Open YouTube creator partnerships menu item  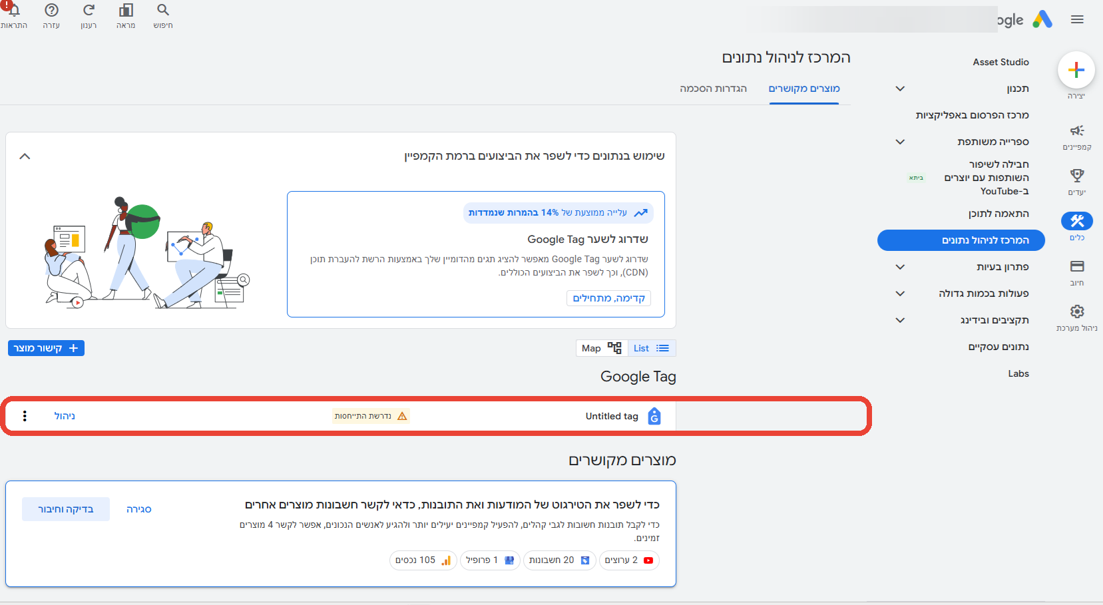[987, 178]
